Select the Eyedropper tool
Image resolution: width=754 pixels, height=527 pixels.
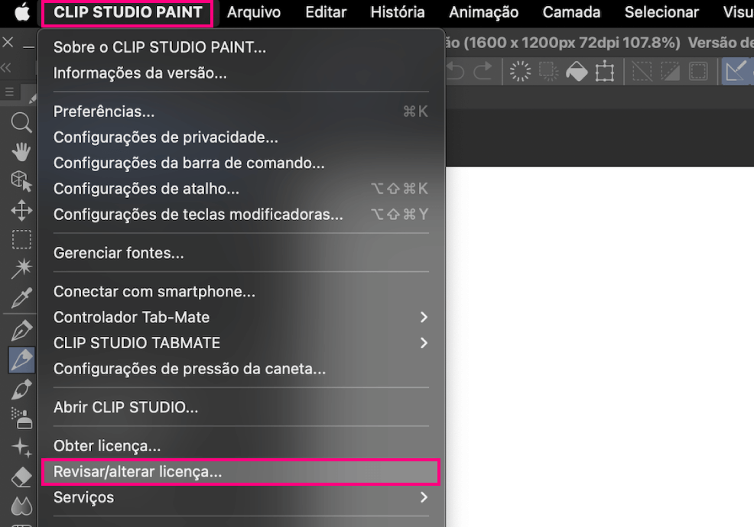(x=21, y=296)
